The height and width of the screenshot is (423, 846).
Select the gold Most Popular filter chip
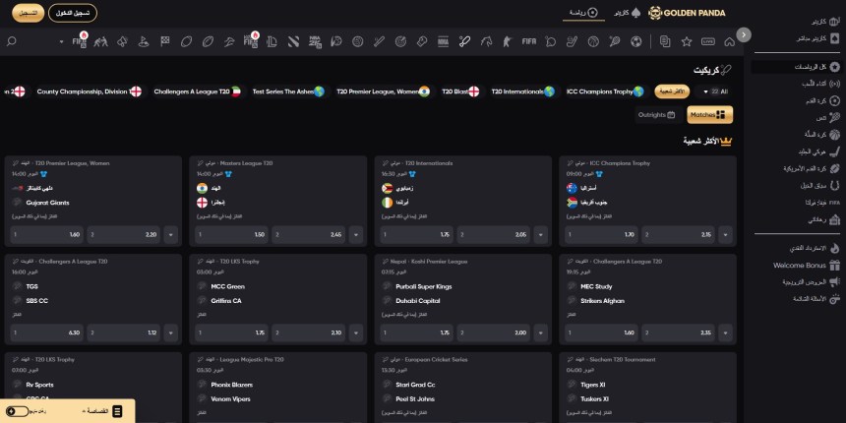coord(672,91)
